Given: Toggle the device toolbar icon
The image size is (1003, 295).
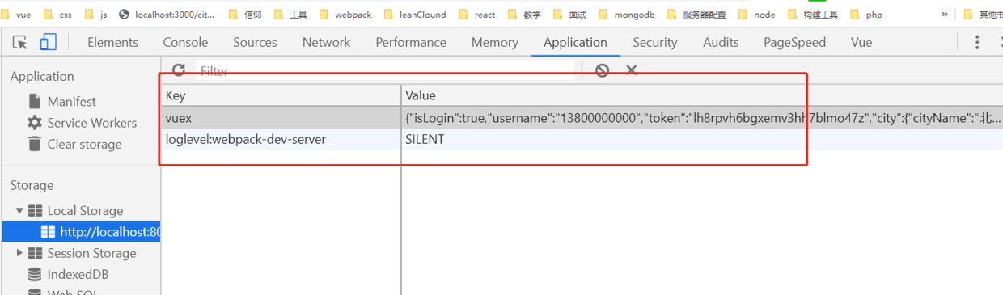Looking at the screenshot, I should [x=48, y=43].
